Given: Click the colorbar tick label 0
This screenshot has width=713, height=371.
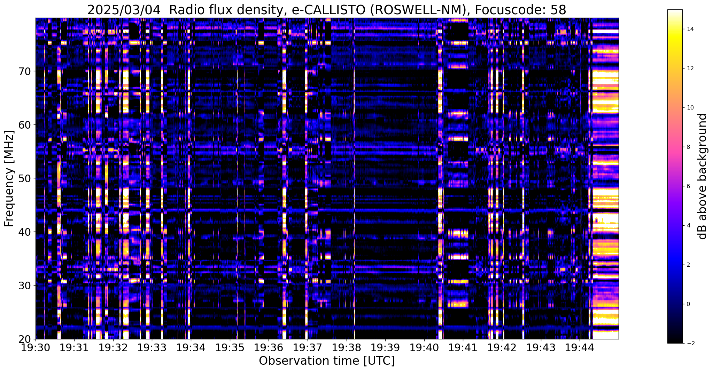Looking at the screenshot, I should (688, 304).
